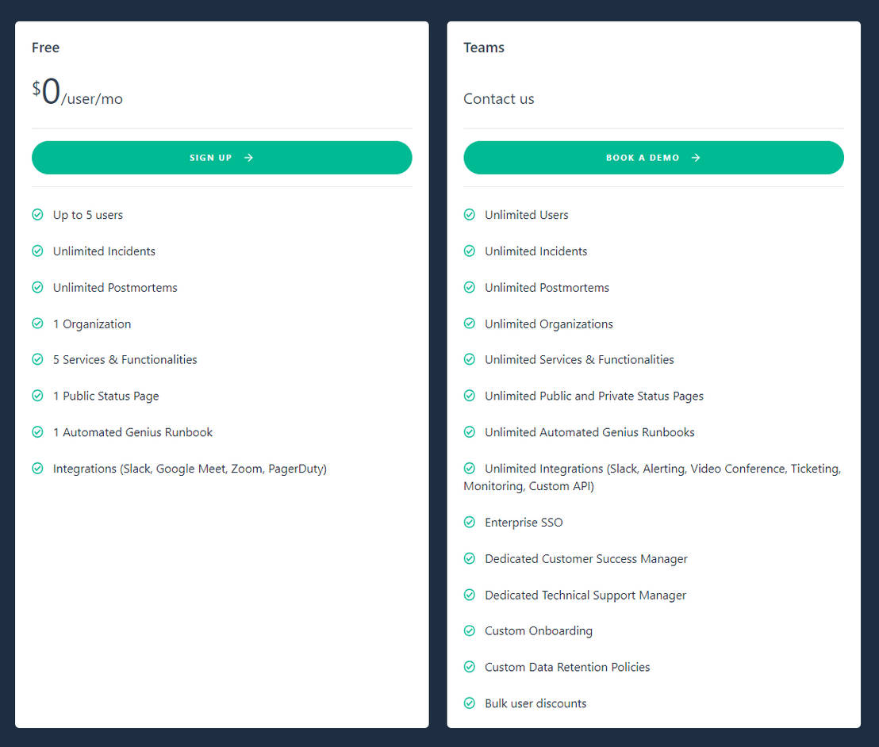This screenshot has height=747, width=879.
Task: Click checkmark icon next to 1 Organization
Action: click(37, 324)
